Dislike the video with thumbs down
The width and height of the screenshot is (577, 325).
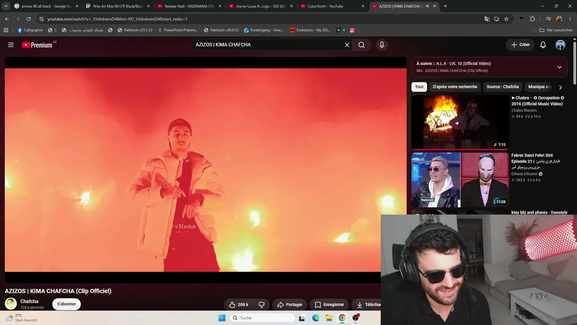coord(261,305)
